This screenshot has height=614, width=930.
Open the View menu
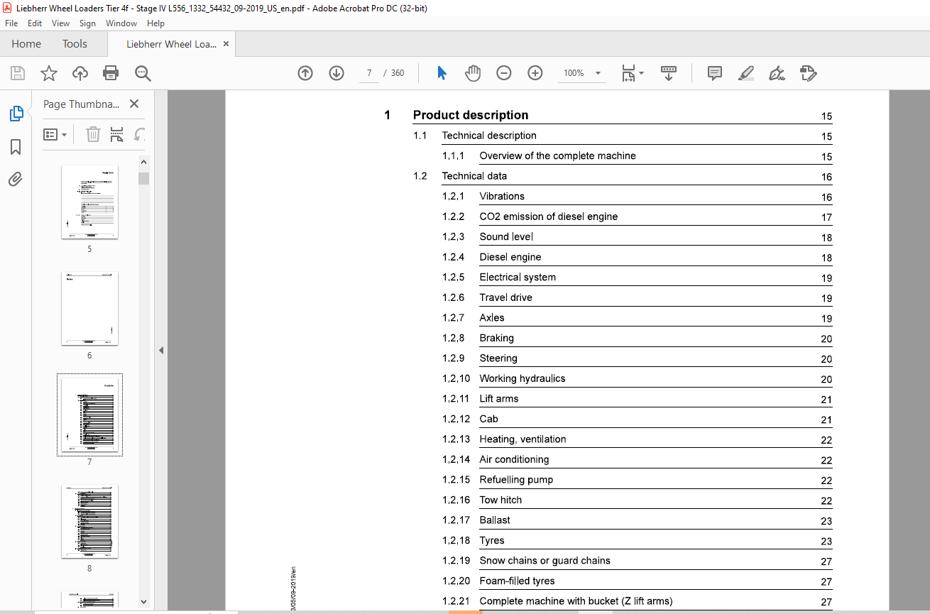pyautogui.click(x=60, y=23)
